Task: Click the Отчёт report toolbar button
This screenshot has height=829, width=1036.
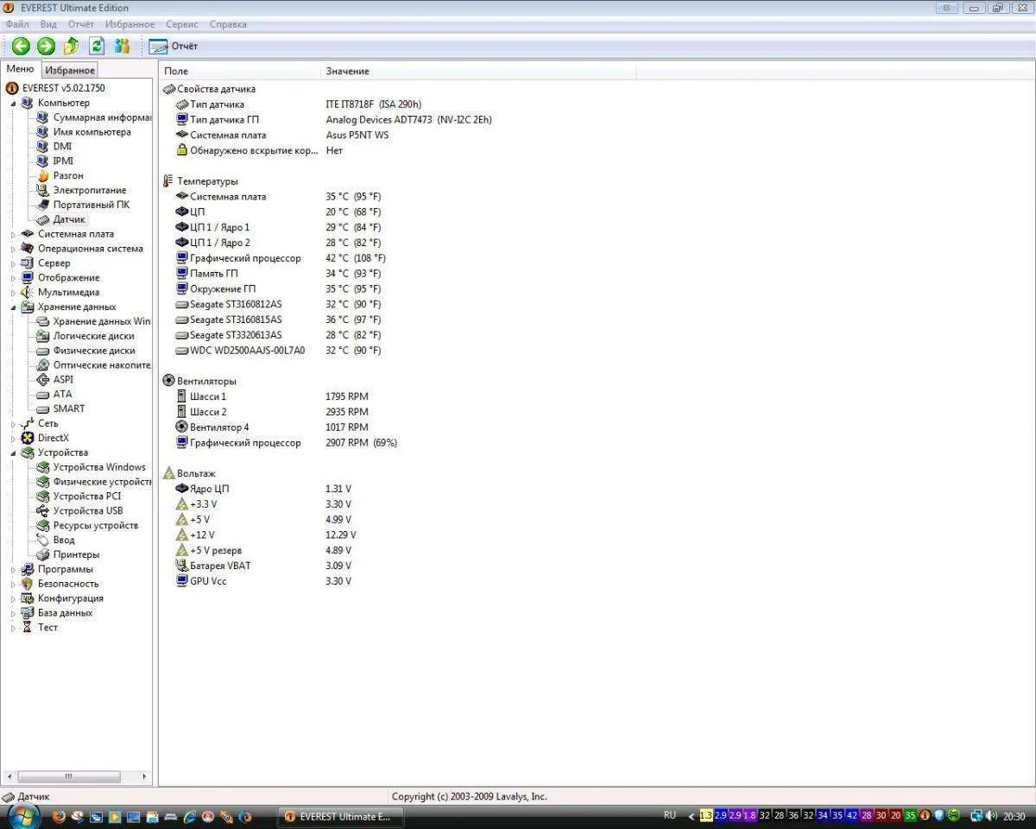Action: (x=174, y=46)
